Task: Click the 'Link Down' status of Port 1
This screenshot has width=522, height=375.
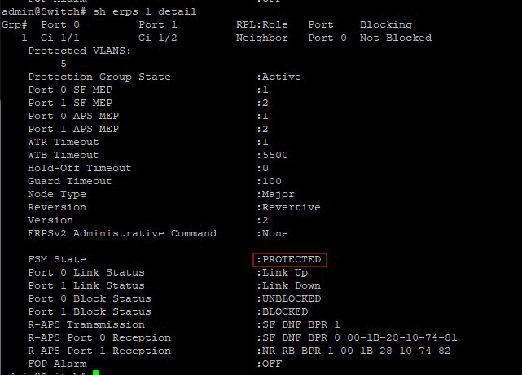Action: tap(291, 285)
